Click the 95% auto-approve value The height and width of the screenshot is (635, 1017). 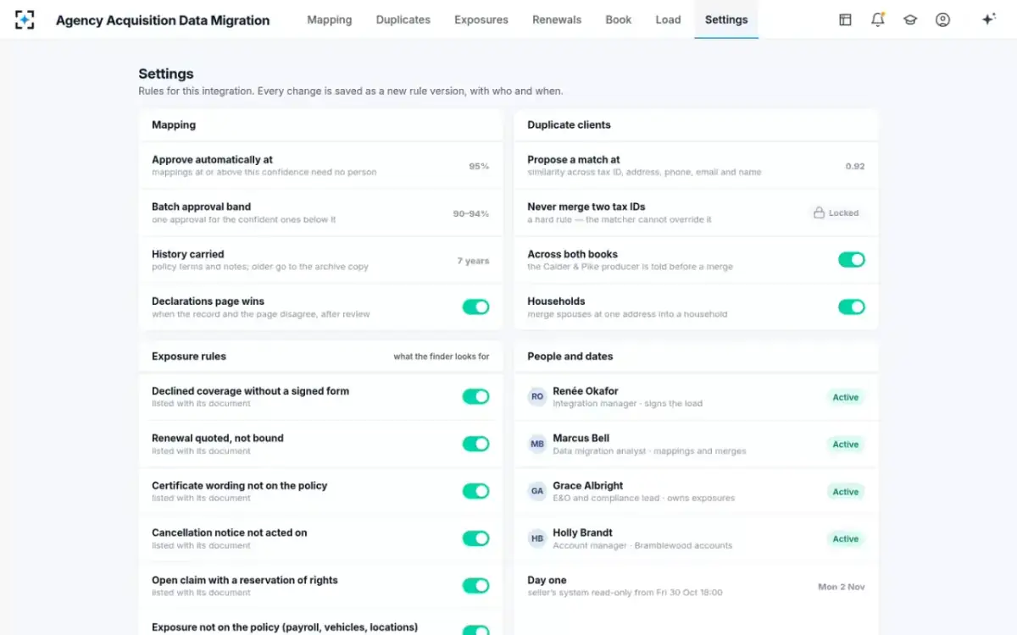tap(479, 166)
